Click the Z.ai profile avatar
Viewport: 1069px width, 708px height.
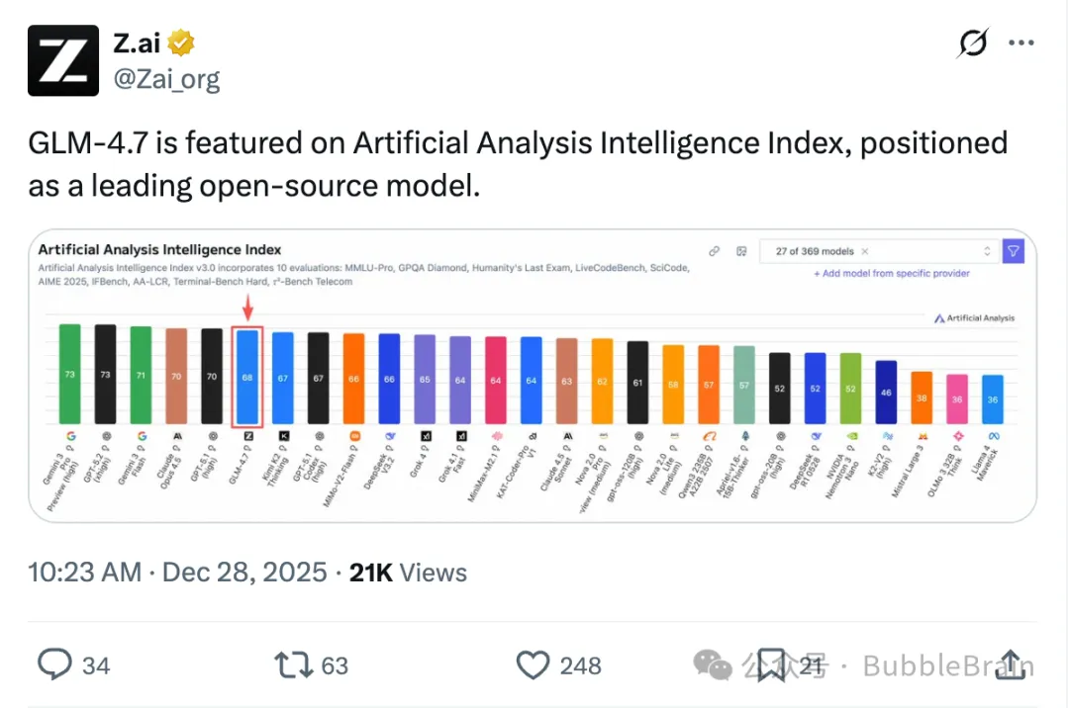63,60
